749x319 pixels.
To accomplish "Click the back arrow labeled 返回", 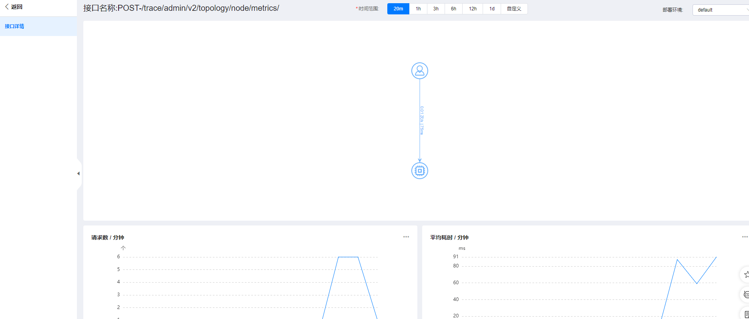I will click(14, 7).
